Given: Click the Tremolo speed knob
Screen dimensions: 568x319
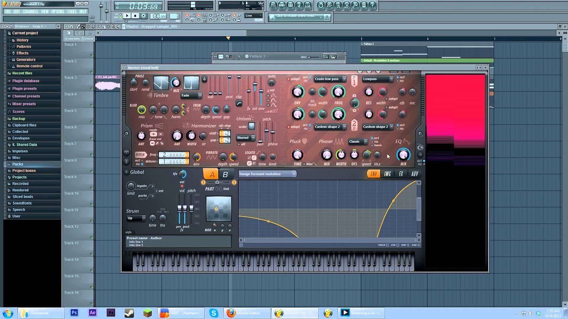Looking at the screenshot, I should click(216, 109).
